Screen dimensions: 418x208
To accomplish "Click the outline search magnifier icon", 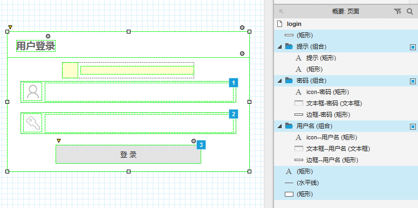I will (x=410, y=11).
